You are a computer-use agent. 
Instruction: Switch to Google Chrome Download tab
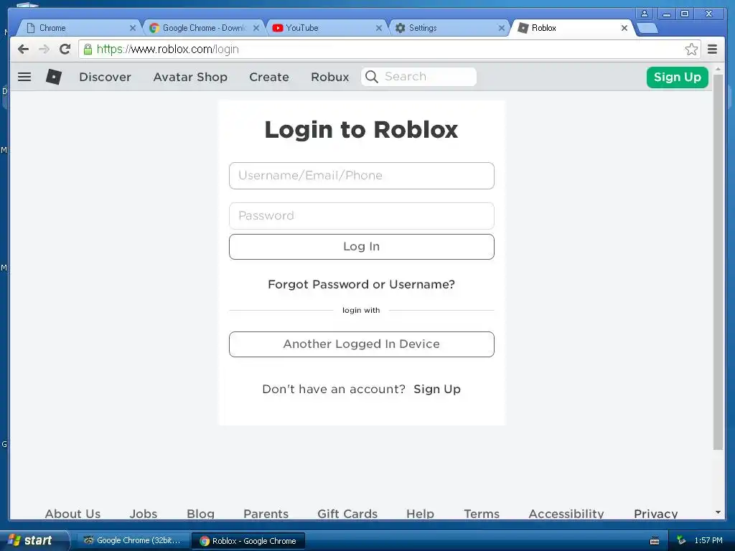coord(203,28)
